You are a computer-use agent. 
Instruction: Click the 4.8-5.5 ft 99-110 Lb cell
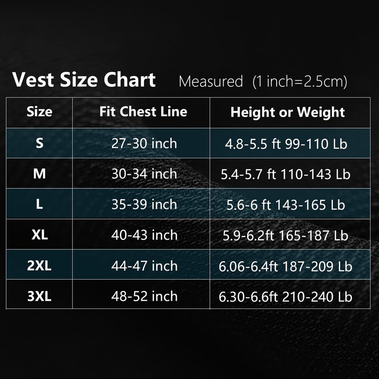pos(286,144)
